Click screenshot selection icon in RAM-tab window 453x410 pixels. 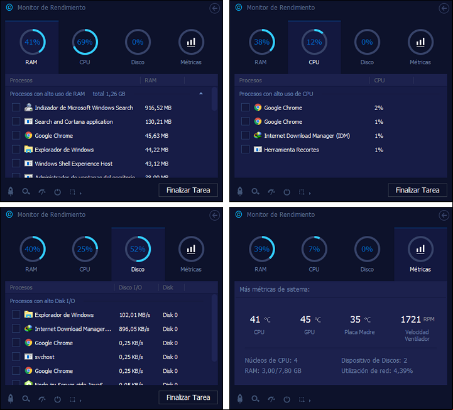pos(72,192)
